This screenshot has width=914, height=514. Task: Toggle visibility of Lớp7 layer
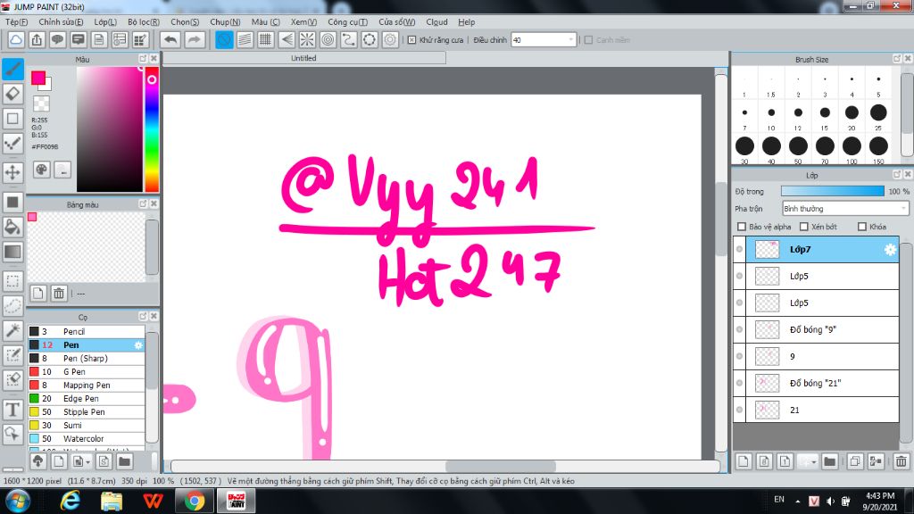coord(739,250)
